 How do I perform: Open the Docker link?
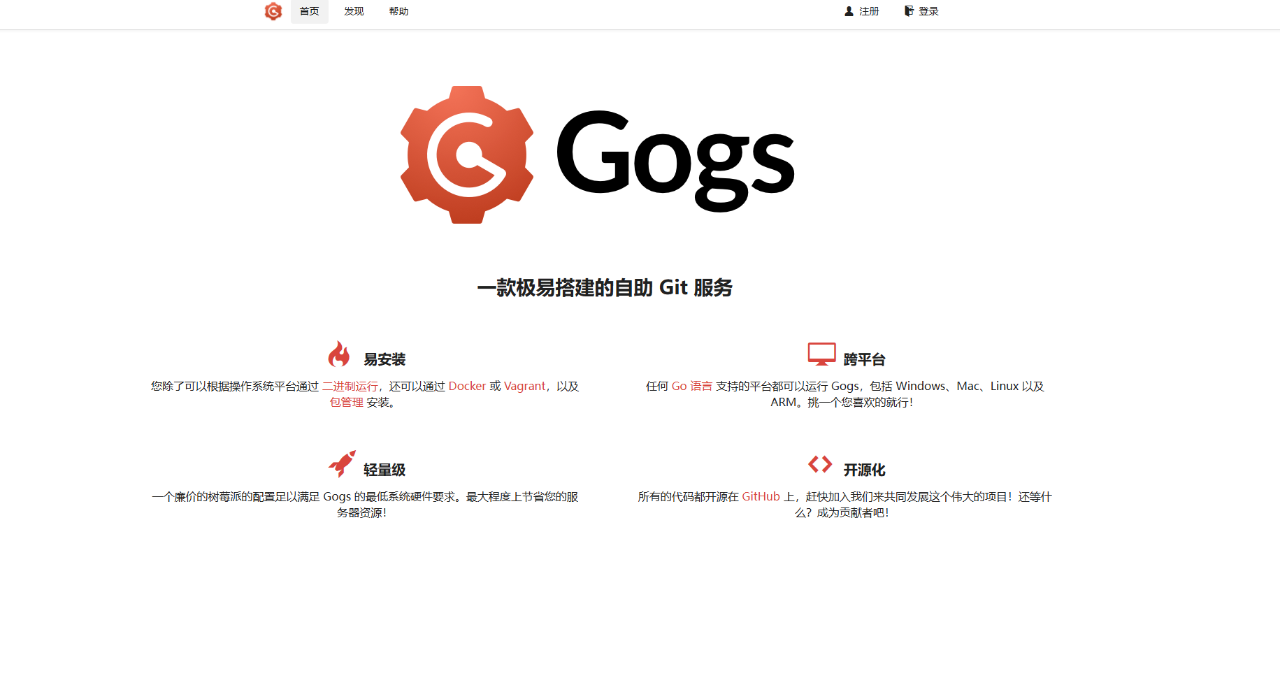click(467, 386)
